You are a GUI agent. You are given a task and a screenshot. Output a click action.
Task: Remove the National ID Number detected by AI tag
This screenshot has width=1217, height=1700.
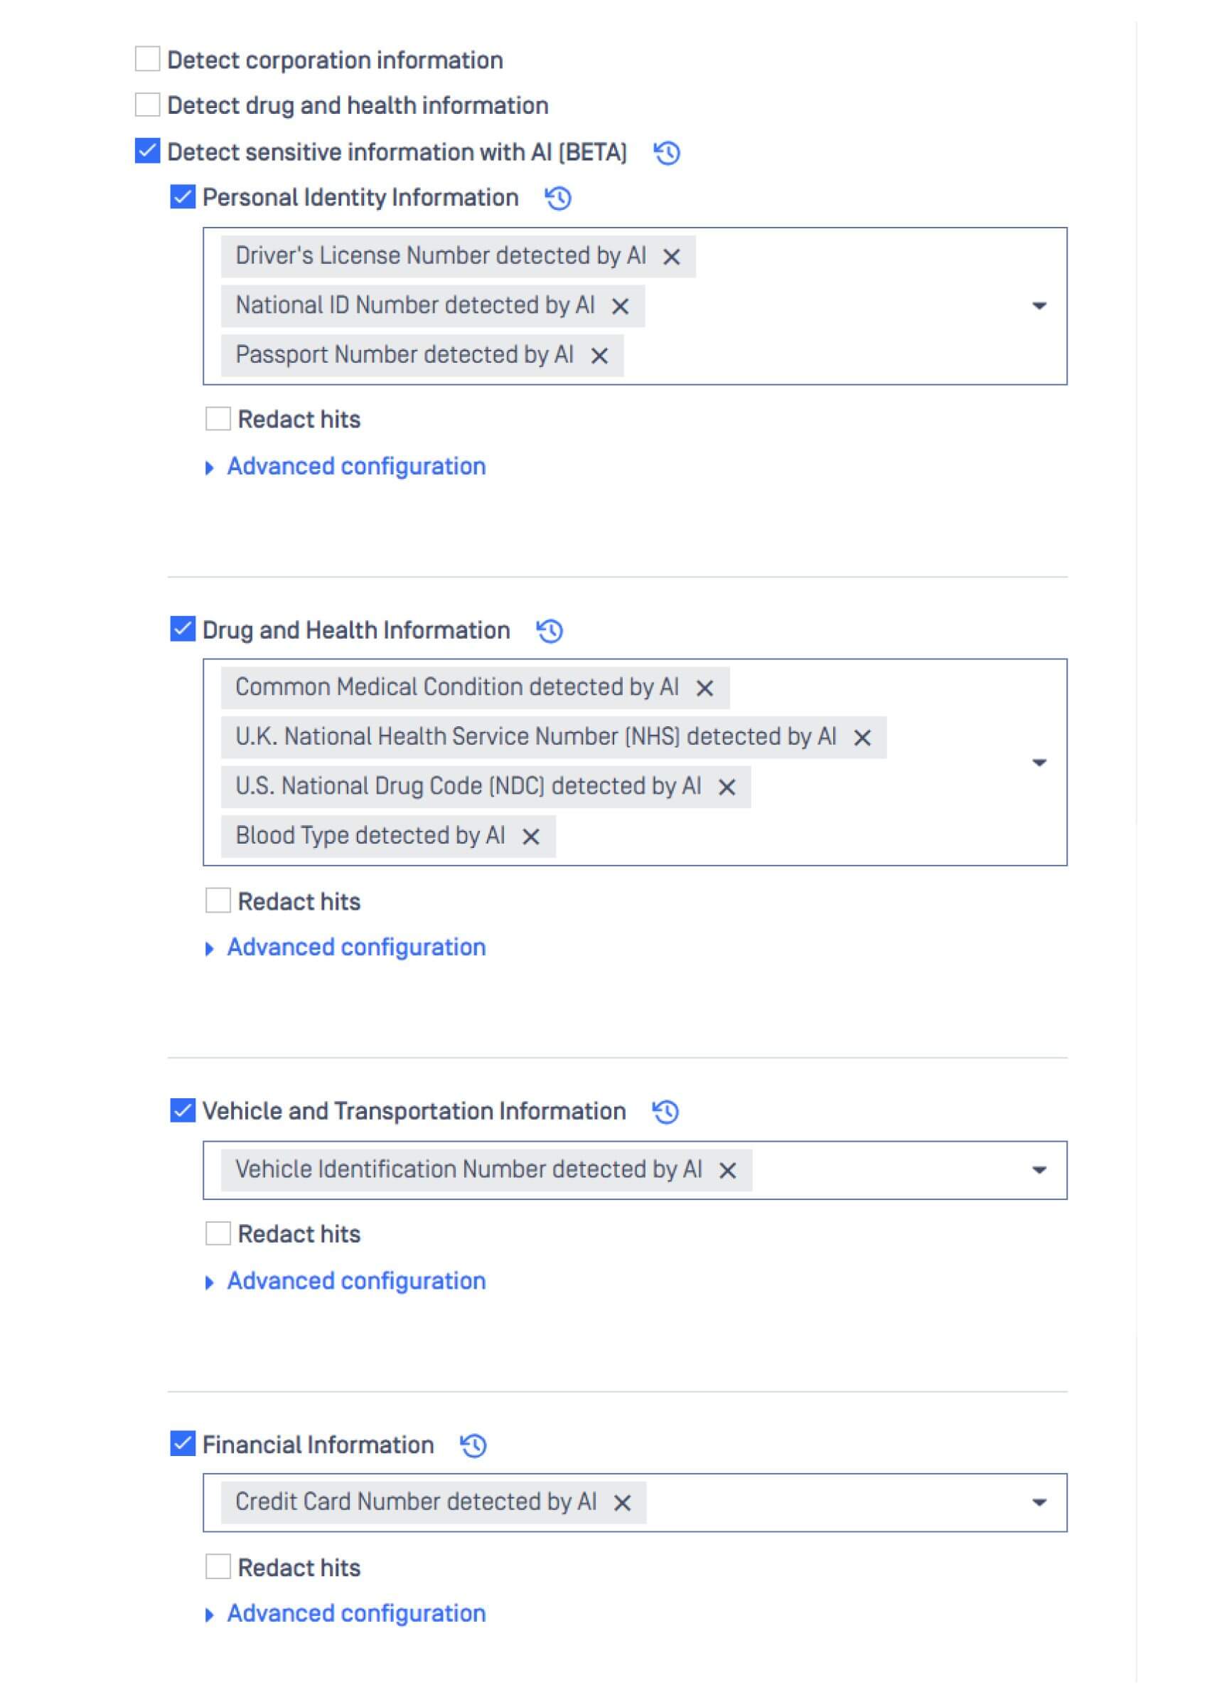coord(618,305)
